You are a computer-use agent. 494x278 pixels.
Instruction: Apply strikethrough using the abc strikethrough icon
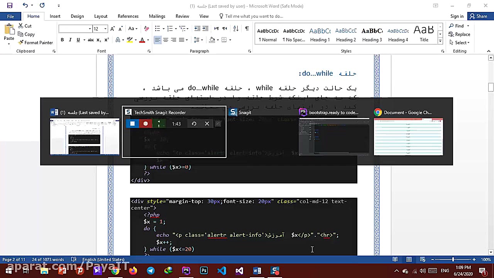click(91, 40)
